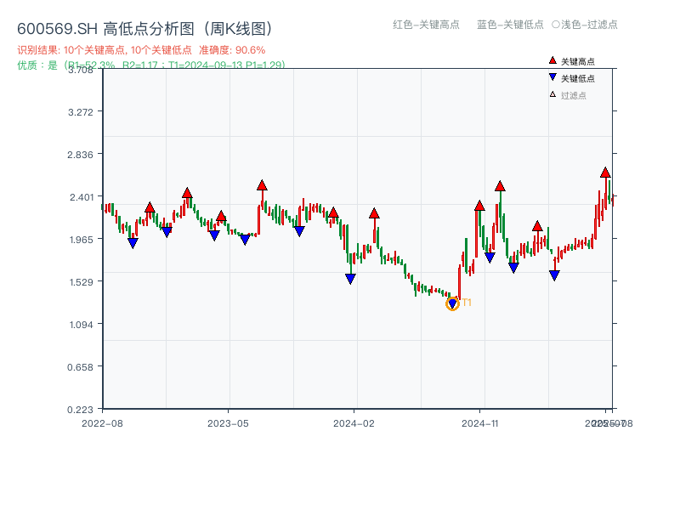The height and width of the screenshot is (510, 680).
Task: Click the 2024-02 x-axis label
Action: point(354,423)
